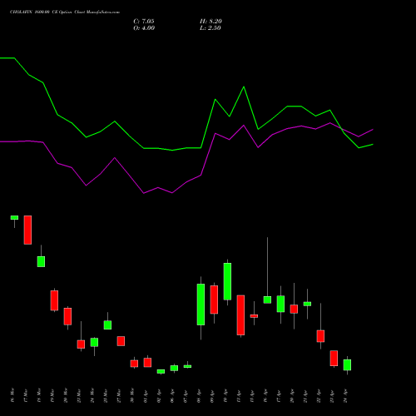Click the green candle for 18 Mar
The width and height of the screenshot is (416, 416).
click(x=41, y=261)
